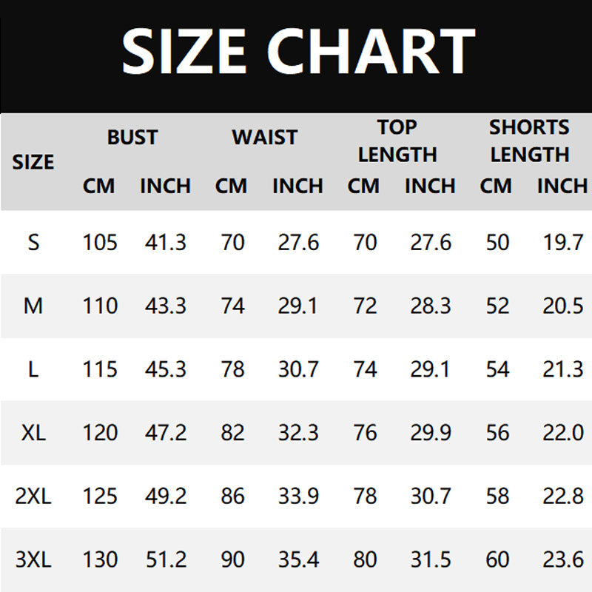Select the 3XL size row label
The width and height of the screenshot is (592, 592).
(33, 559)
